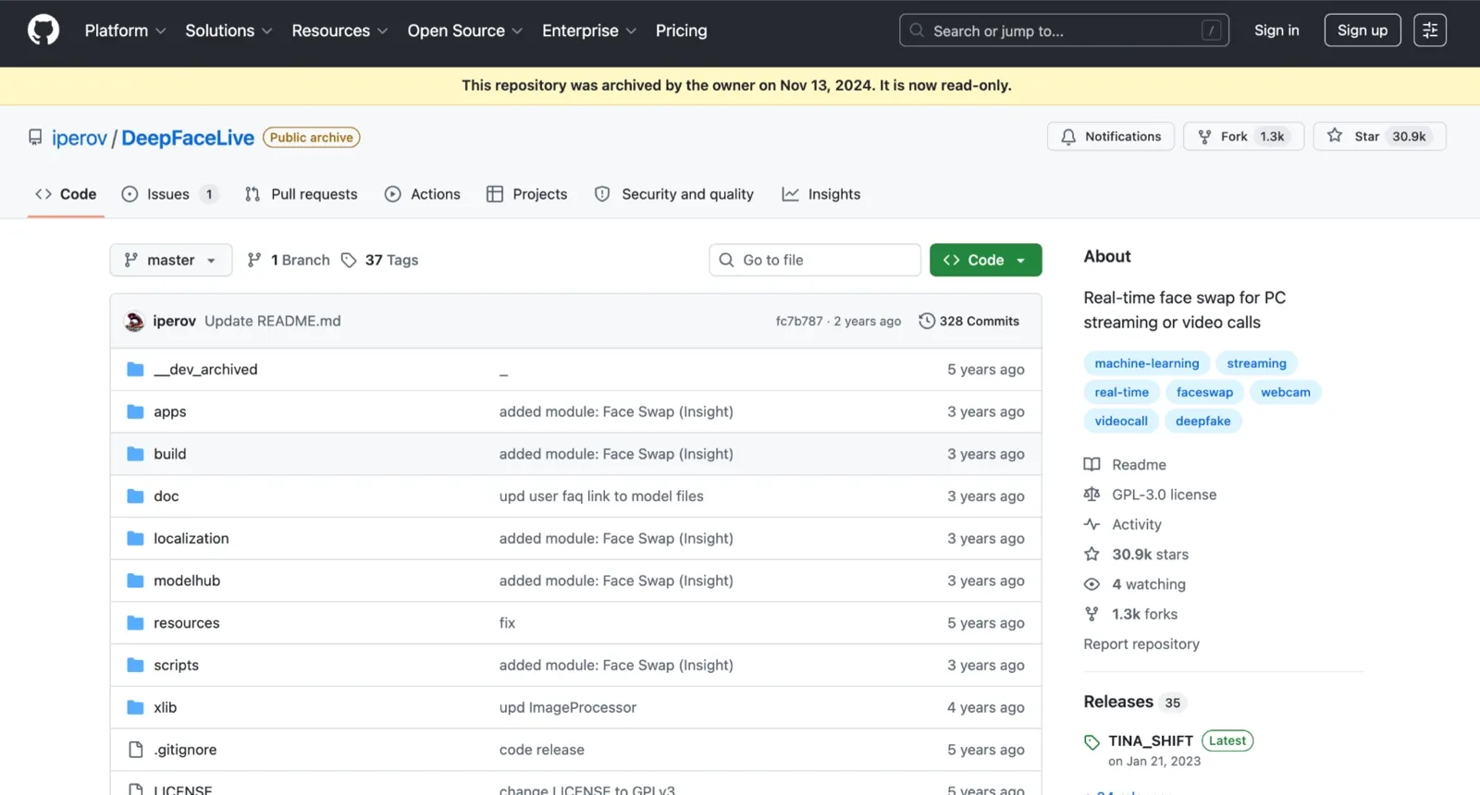
Task: Open the Security and quality tab
Action: point(674,194)
